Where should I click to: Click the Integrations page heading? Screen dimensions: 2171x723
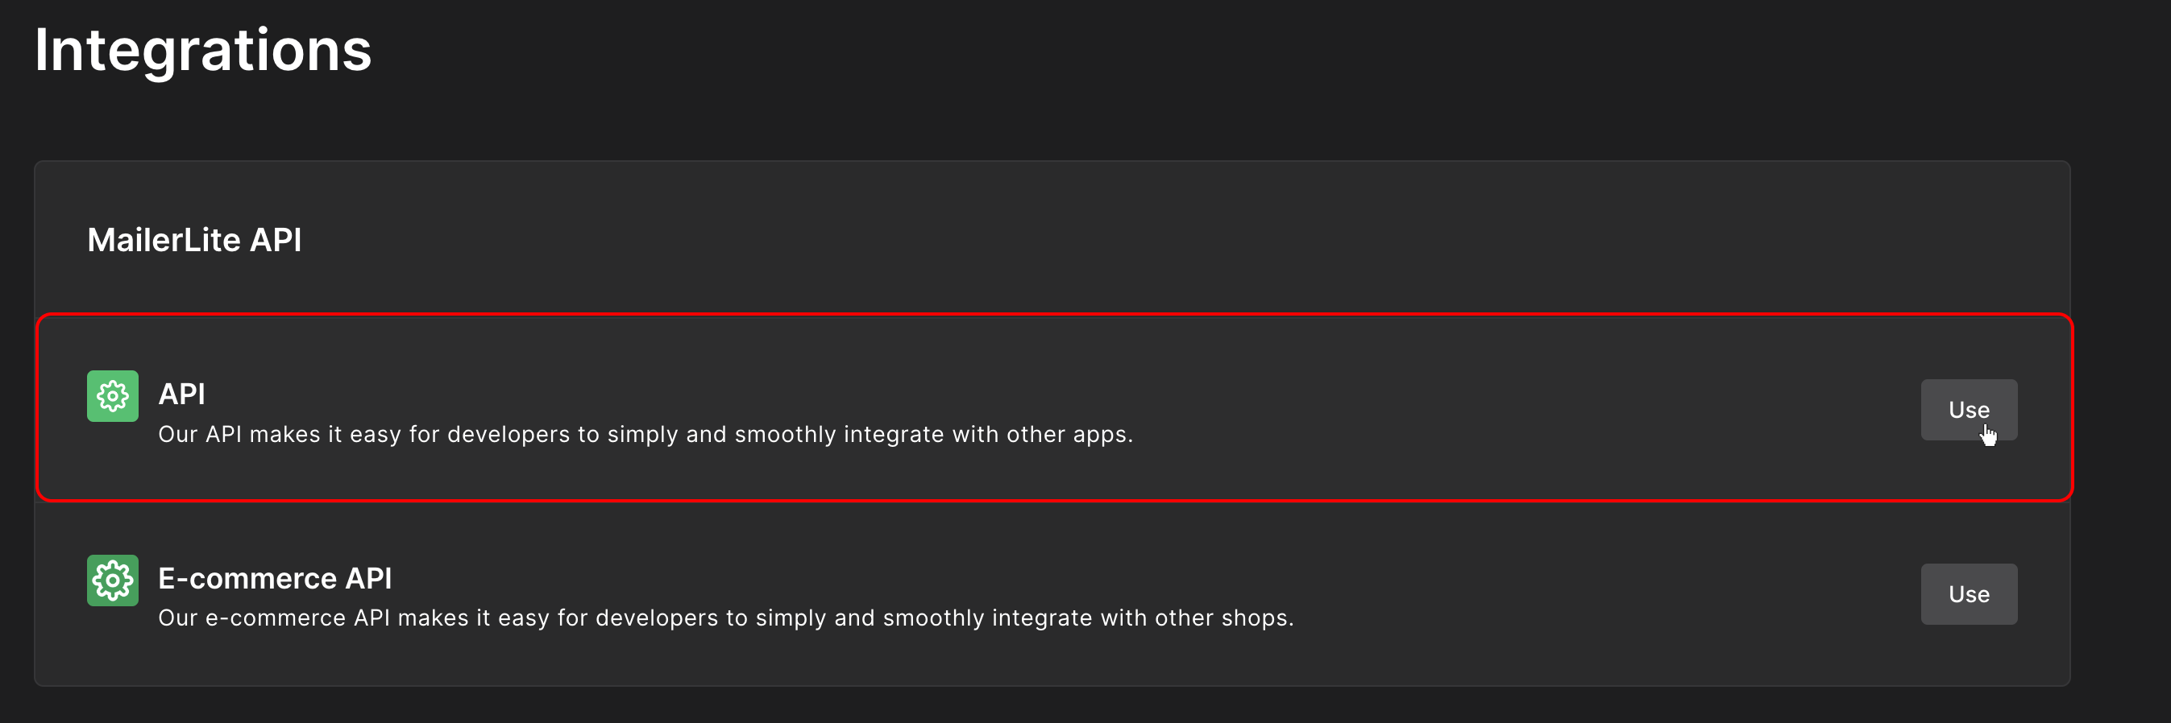click(x=203, y=52)
